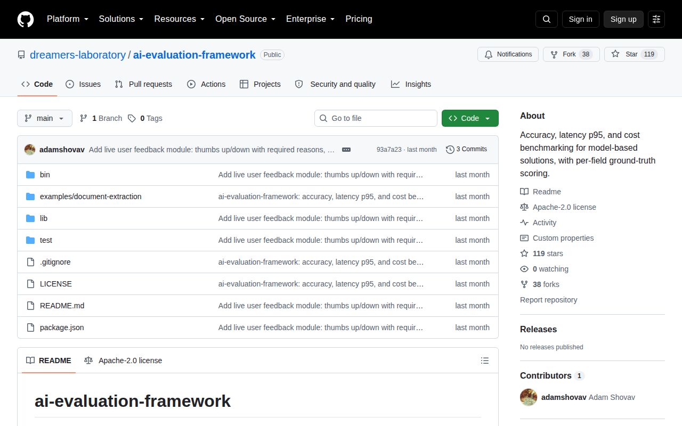Switch to the Insights tab
The width and height of the screenshot is (682, 426).
click(x=411, y=84)
